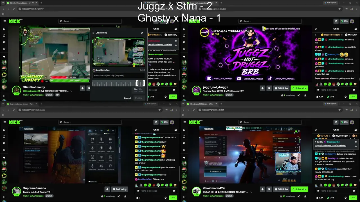The image size is (360, 202).
Task: Focus the Search box in juggz_not_druggz window
Action: 270,21
